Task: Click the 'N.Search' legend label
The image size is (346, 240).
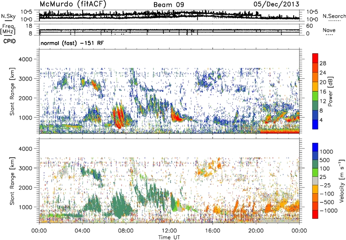Action: pyautogui.click(x=334, y=16)
